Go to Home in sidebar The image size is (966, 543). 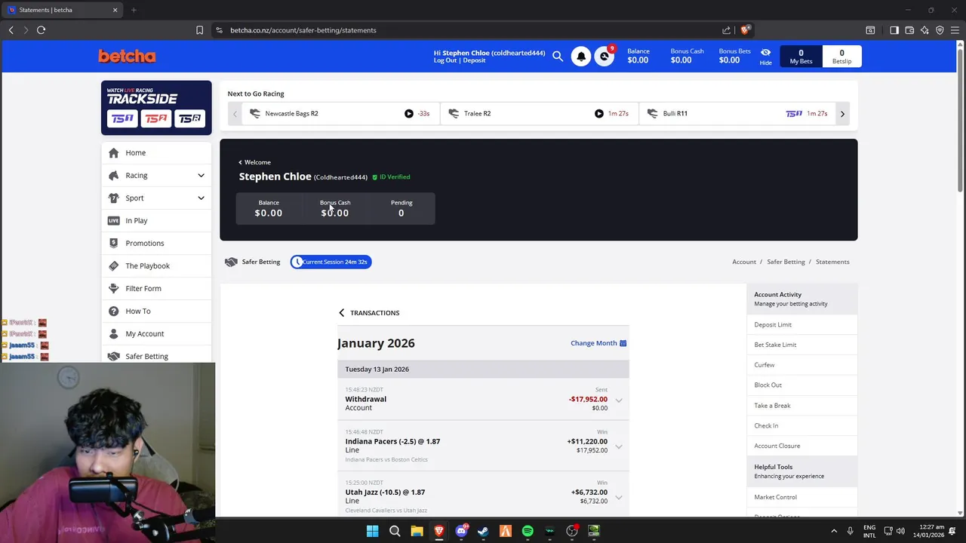(156, 152)
